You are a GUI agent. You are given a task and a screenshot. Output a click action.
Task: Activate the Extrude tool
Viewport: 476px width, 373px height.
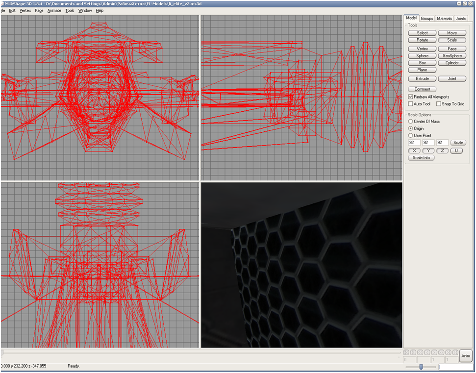(422, 78)
